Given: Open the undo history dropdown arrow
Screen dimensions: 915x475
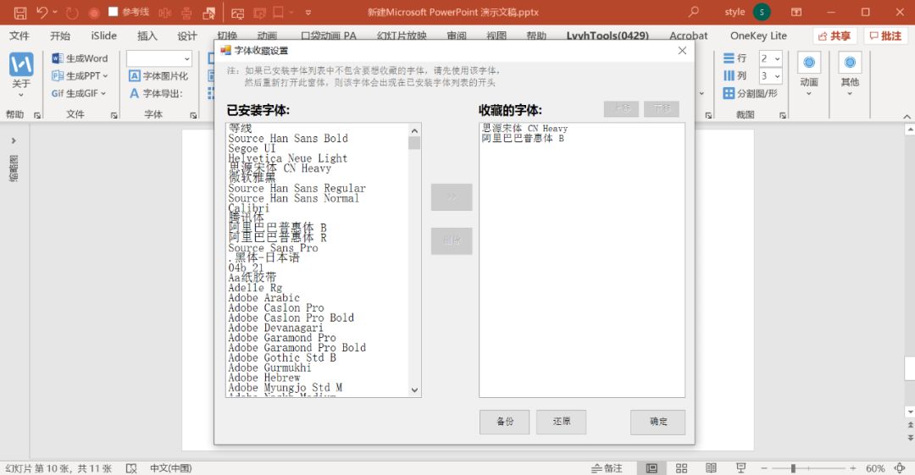Looking at the screenshot, I should click(x=55, y=12).
